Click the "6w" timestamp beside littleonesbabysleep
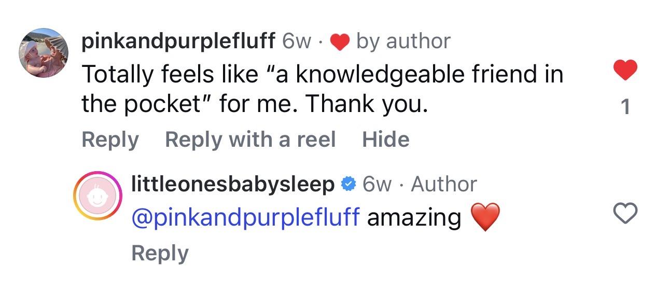669x292 pixels. [x=377, y=184]
